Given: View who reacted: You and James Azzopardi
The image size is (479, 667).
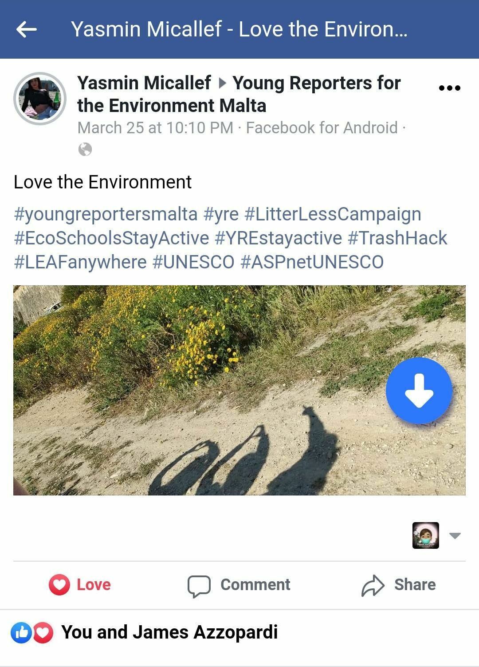Looking at the screenshot, I should coord(169,632).
